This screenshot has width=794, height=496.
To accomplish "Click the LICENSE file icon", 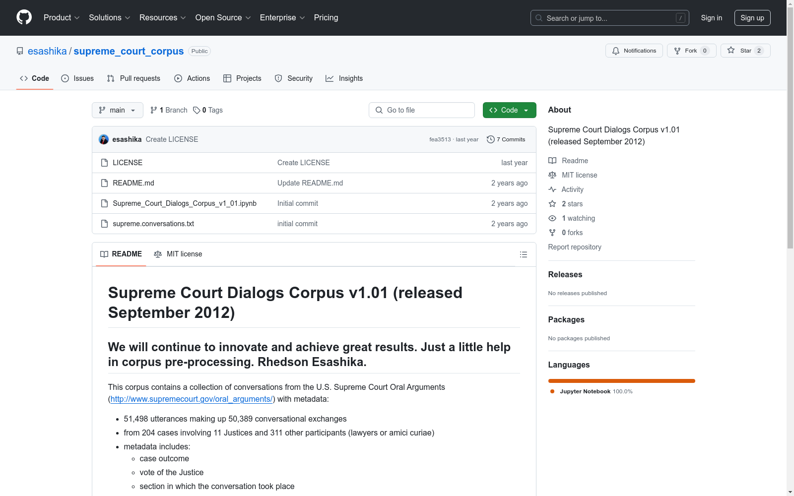I will (104, 163).
